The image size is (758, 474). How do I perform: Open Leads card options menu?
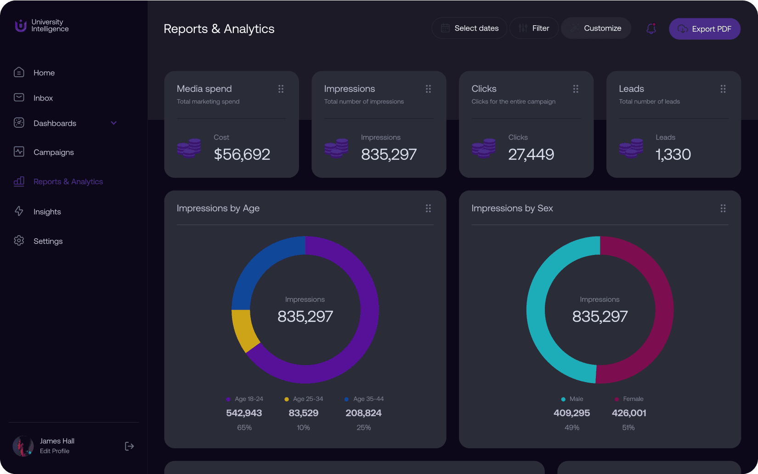tap(723, 89)
